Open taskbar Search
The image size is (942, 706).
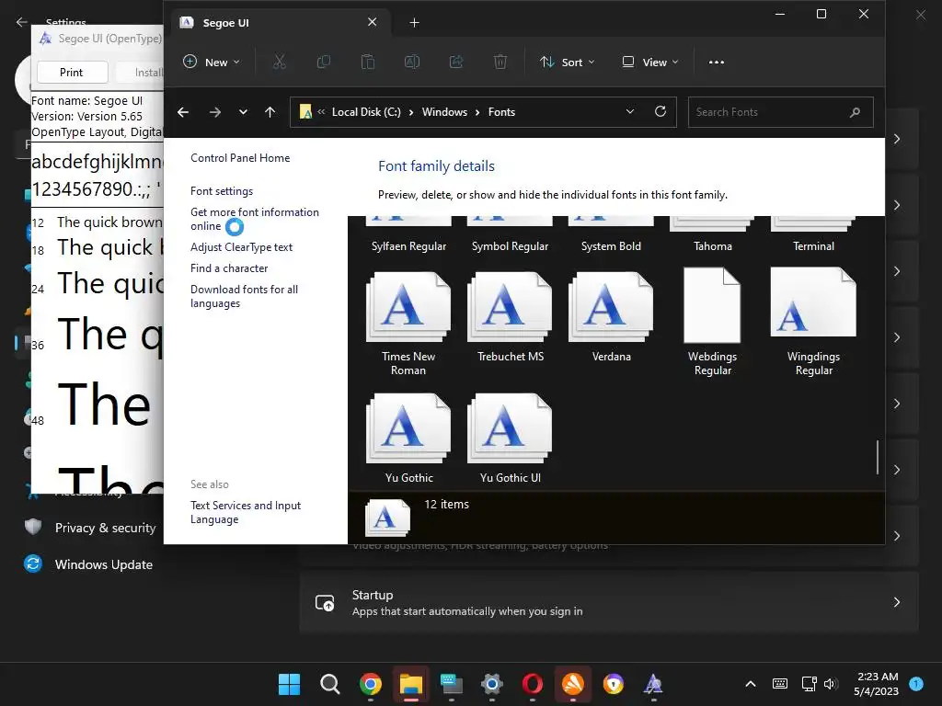point(330,684)
